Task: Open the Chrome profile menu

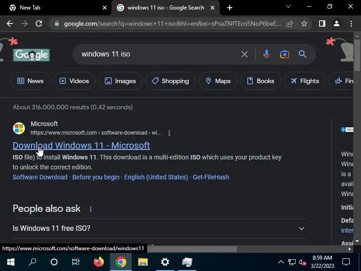Action: coord(337,23)
